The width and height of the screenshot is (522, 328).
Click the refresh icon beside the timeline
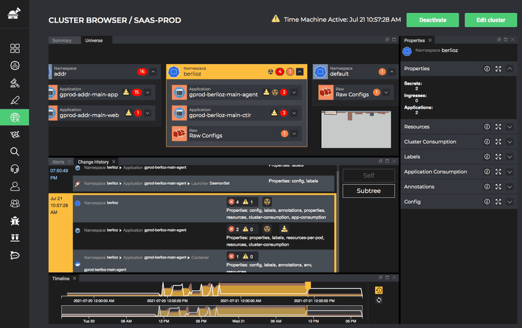click(379, 300)
